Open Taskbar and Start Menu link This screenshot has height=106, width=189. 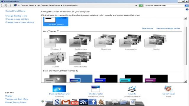coord(17,99)
